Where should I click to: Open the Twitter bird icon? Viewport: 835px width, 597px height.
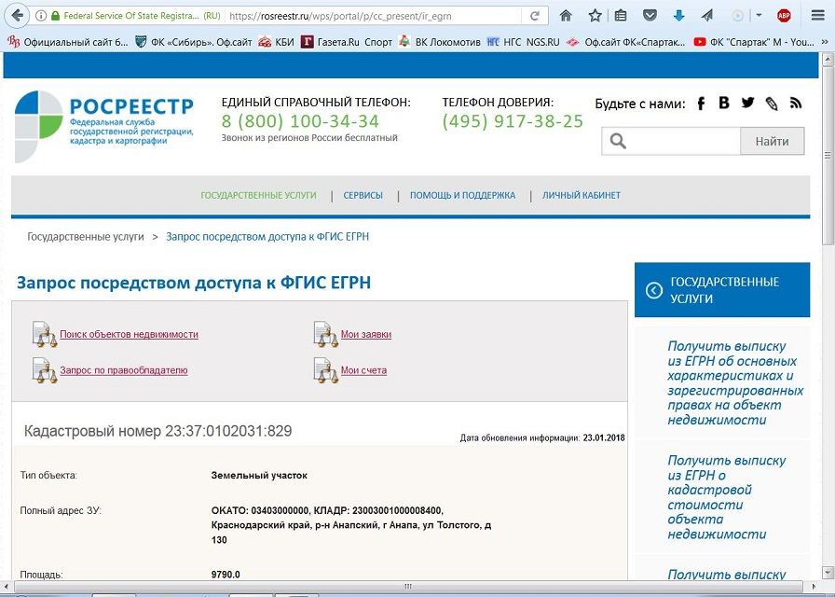747,103
